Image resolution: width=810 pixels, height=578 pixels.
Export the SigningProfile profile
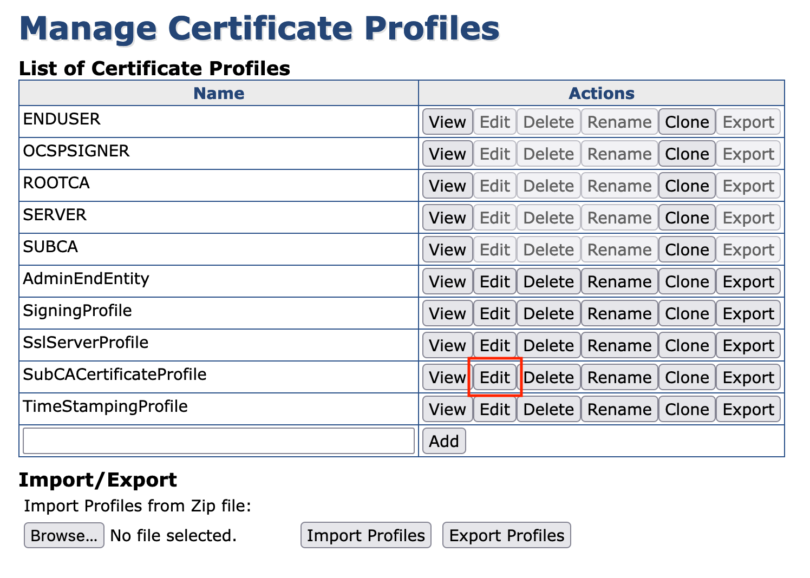(x=748, y=313)
